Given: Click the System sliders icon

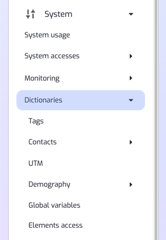Looking at the screenshot, I should pos(31,14).
